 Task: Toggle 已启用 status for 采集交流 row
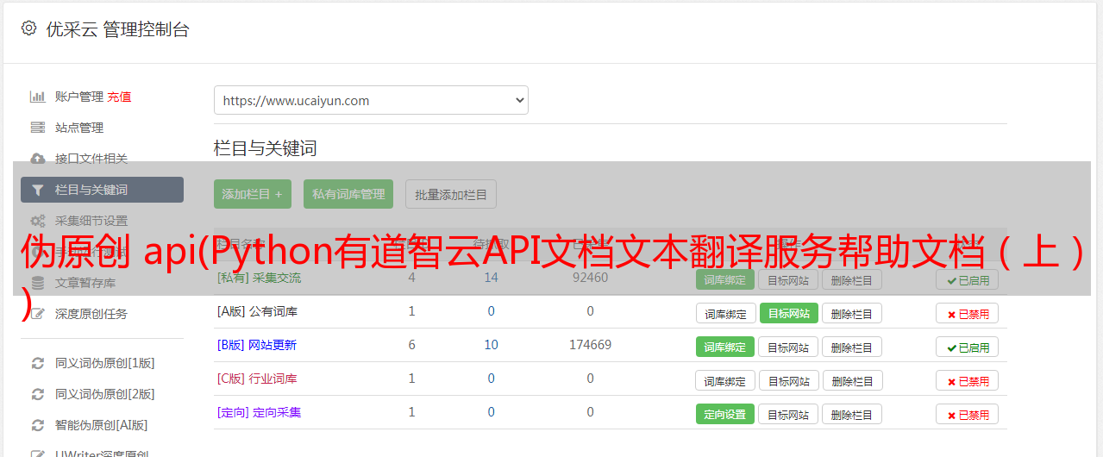tap(967, 279)
